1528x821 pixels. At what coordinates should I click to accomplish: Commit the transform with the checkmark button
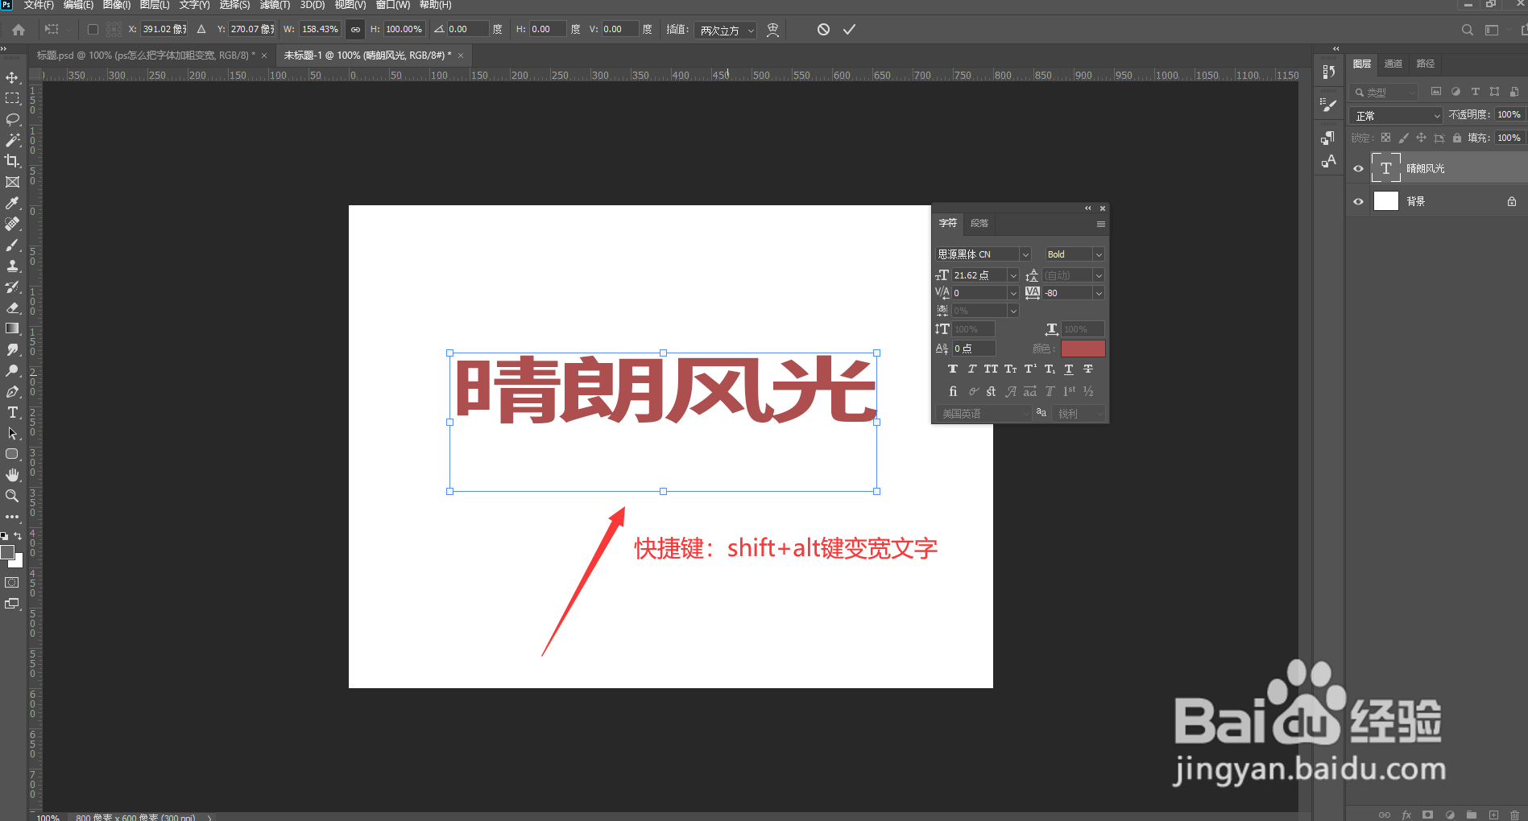(849, 29)
